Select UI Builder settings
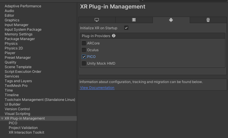The image size is (228, 138). click(13, 104)
